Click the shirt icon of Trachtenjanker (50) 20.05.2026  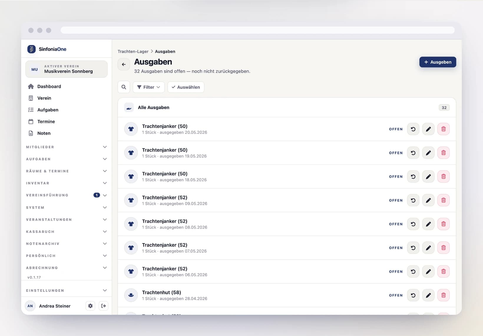(x=131, y=129)
